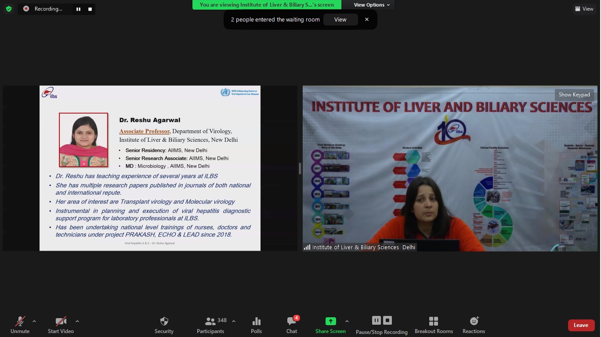This screenshot has height=337, width=601.
Task: Expand video options arrow next to Start Video
Action: [77, 321]
